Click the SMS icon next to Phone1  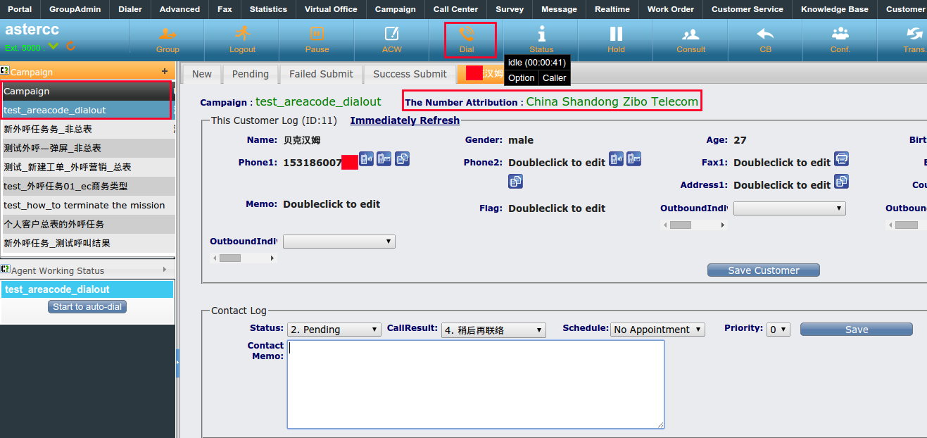[x=384, y=159]
